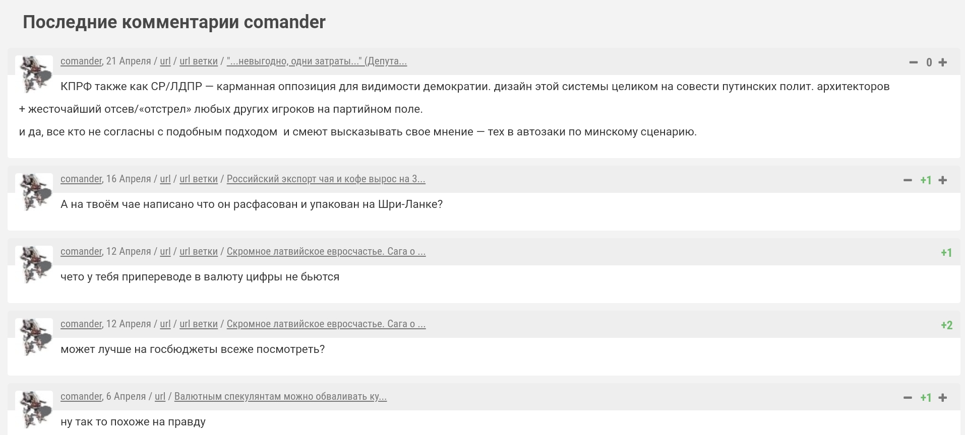Open the url link of 6 Апреля comment
This screenshot has height=435, width=965.
click(160, 396)
